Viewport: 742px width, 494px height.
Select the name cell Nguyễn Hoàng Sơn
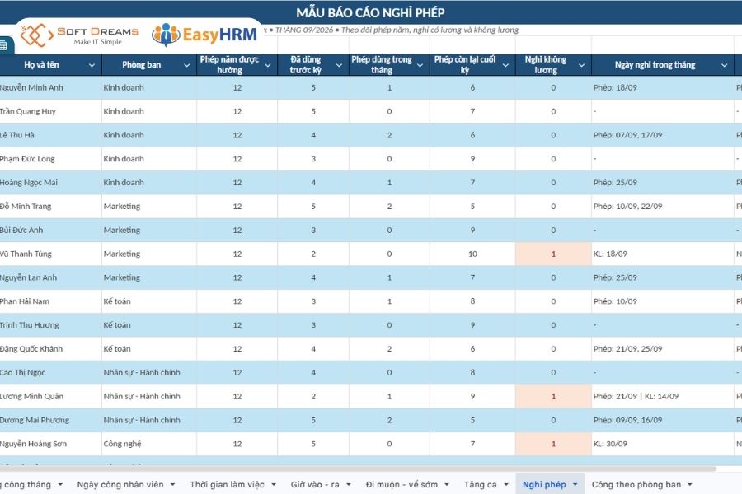click(x=50, y=444)
